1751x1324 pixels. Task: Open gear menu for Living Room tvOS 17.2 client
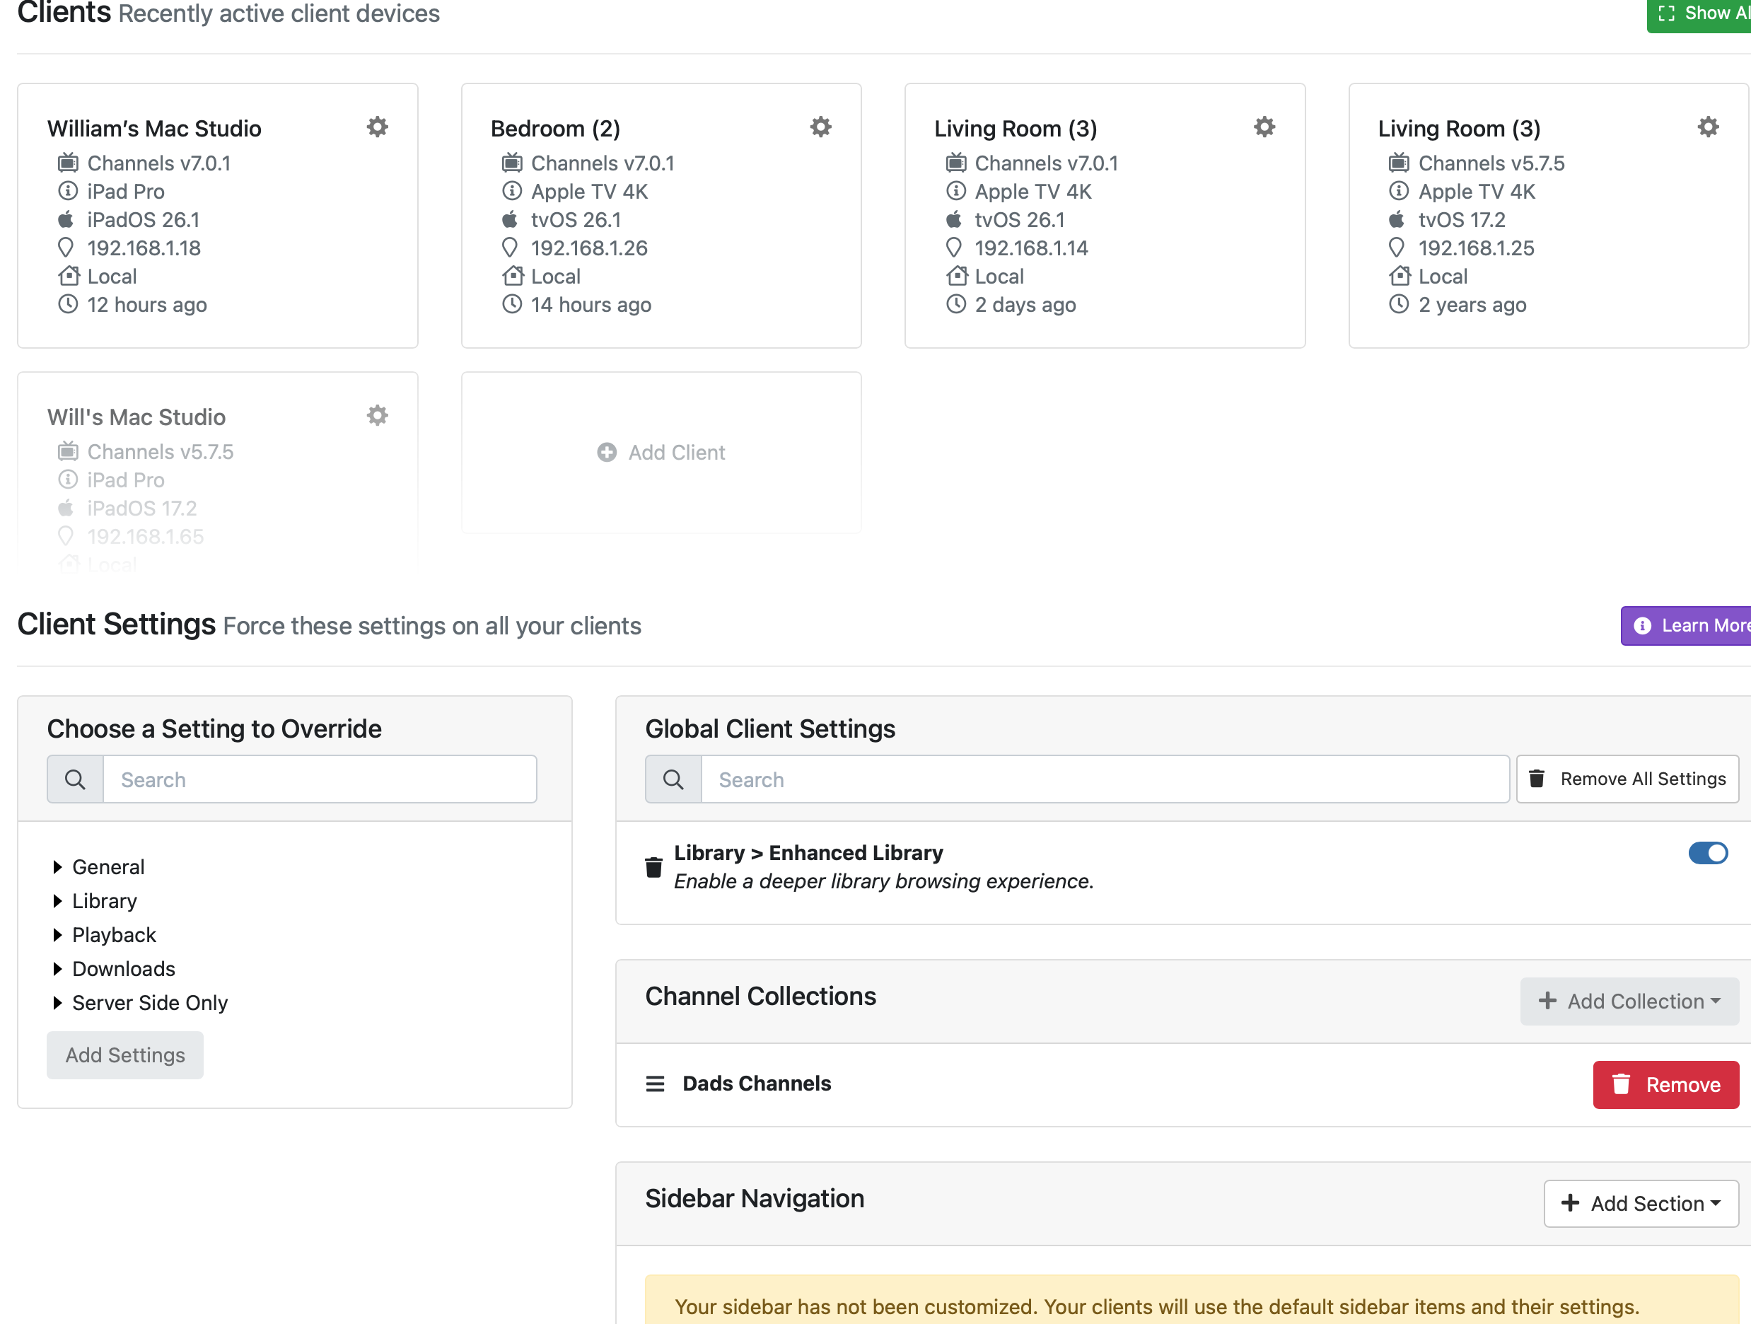[x=1709, y=127]
